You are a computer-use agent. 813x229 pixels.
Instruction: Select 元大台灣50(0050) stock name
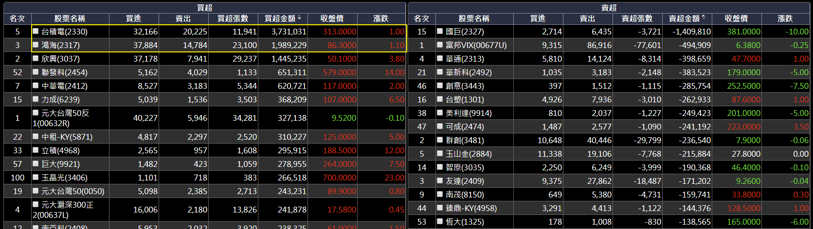click(x=73, y=191)
